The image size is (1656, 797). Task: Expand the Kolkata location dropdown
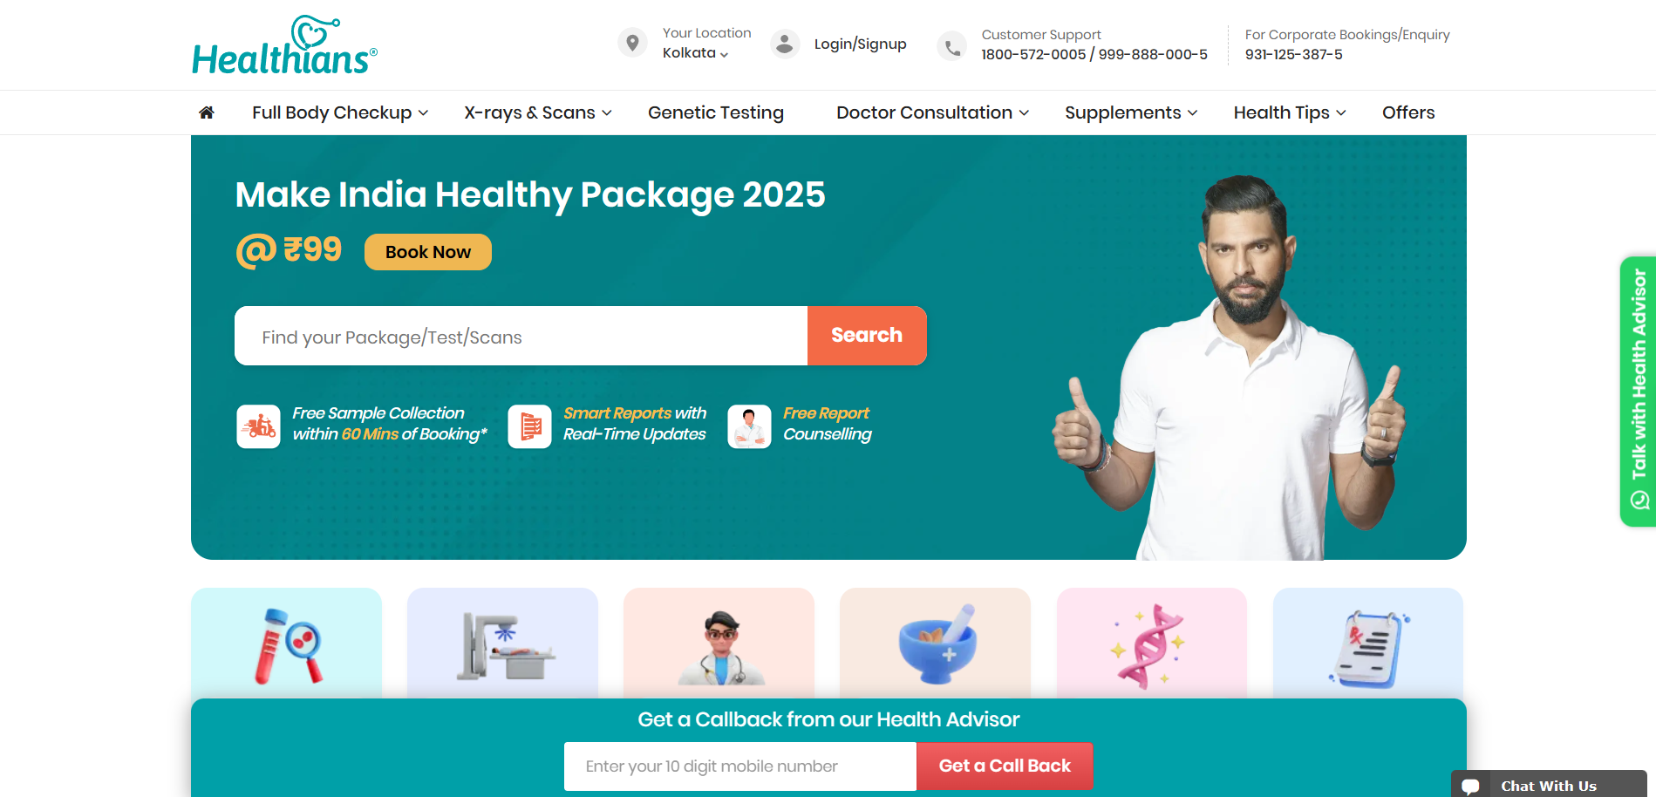695,53
